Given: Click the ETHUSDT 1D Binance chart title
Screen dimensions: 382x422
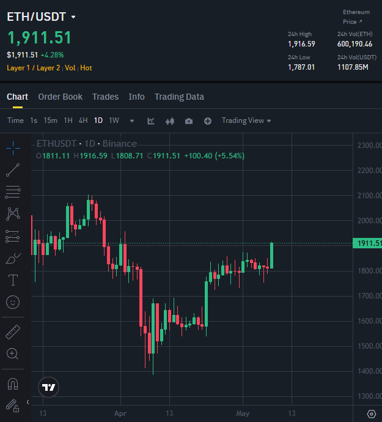Looking at the screenshot, I should (x=87, y=144).
